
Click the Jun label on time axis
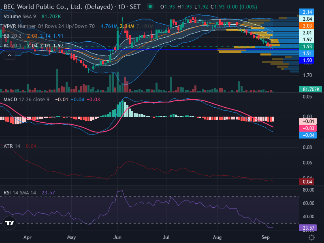(x=117, y=237)
